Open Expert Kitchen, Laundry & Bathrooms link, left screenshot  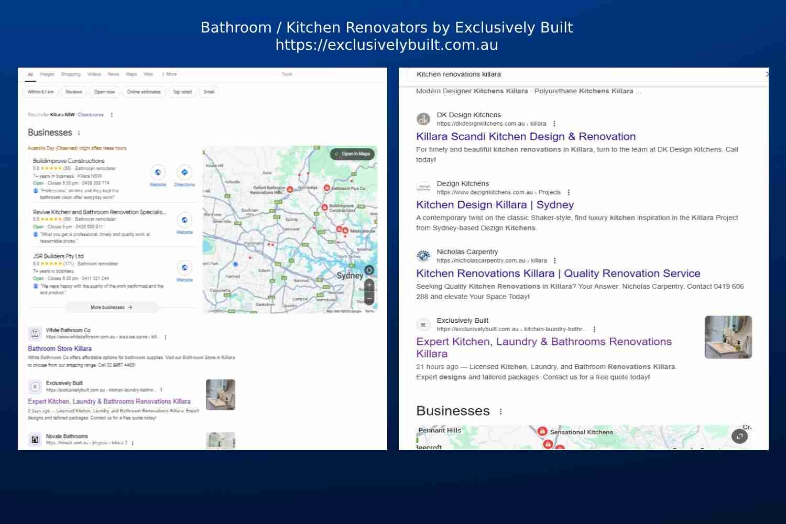[109, 402]
